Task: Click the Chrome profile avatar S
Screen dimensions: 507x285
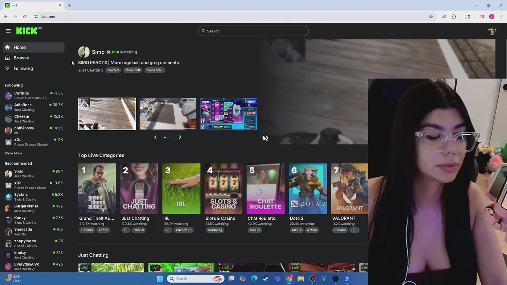Action: point(492,17)
